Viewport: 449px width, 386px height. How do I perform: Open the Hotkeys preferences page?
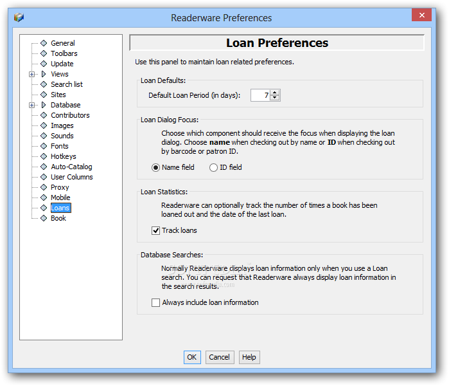point(64,156)
